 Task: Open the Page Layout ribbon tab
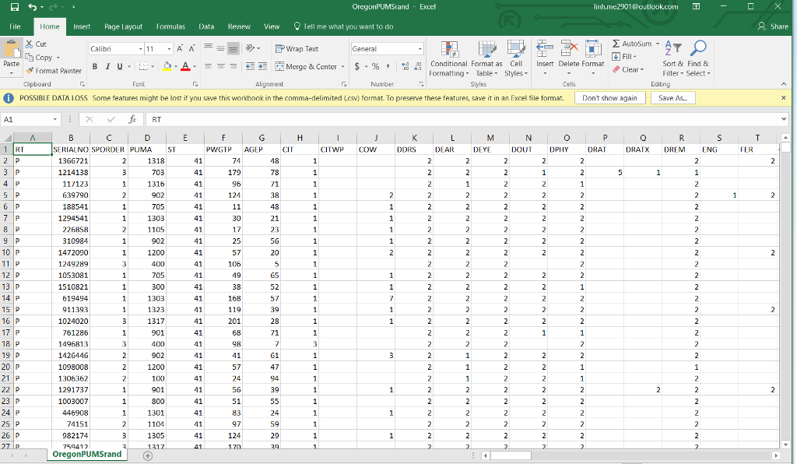pos(123,26)
